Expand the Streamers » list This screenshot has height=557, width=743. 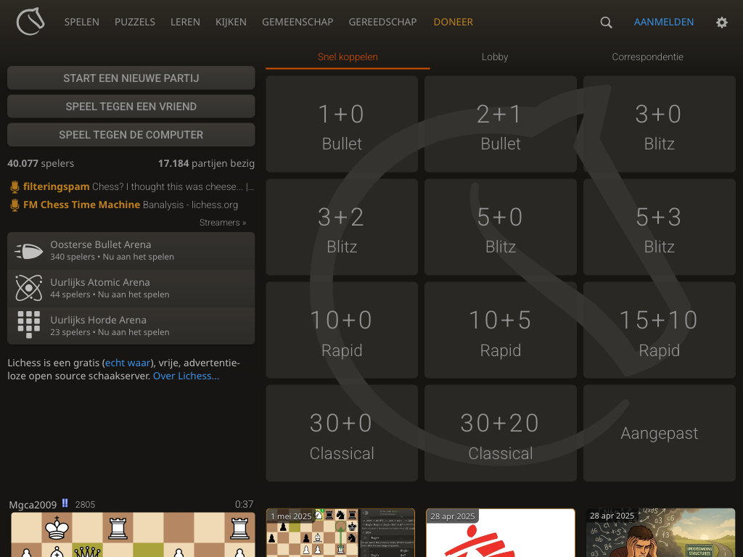click(222, 223)
